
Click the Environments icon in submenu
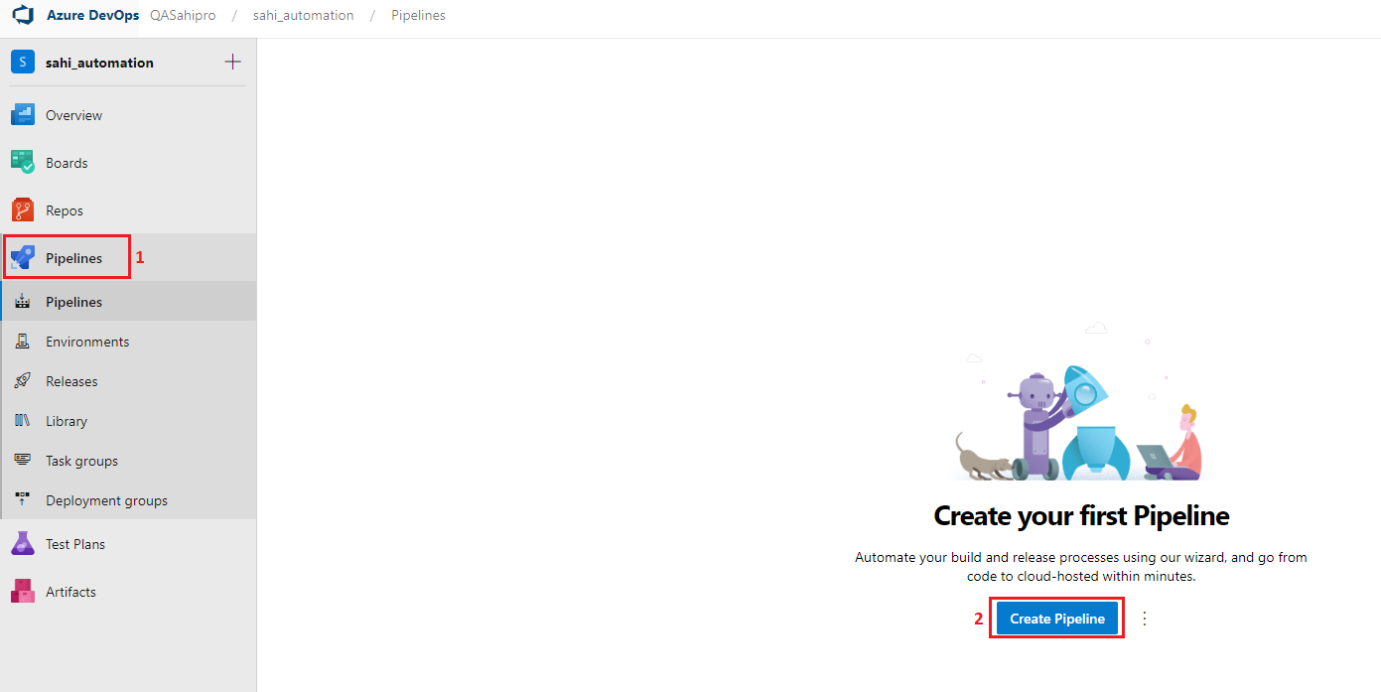23,342
